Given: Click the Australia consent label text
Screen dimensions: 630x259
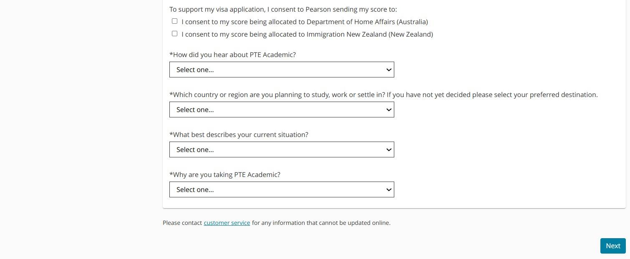Looking at the screenshot, I should (x=305, y=22).
